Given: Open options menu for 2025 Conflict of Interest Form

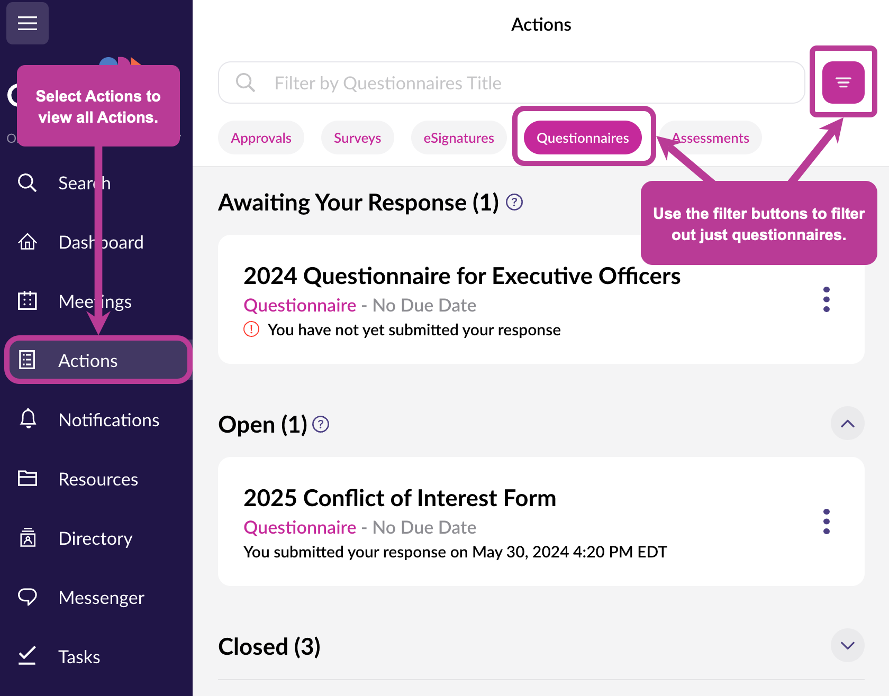Looking at the screenshot, I should coord(827,522).
